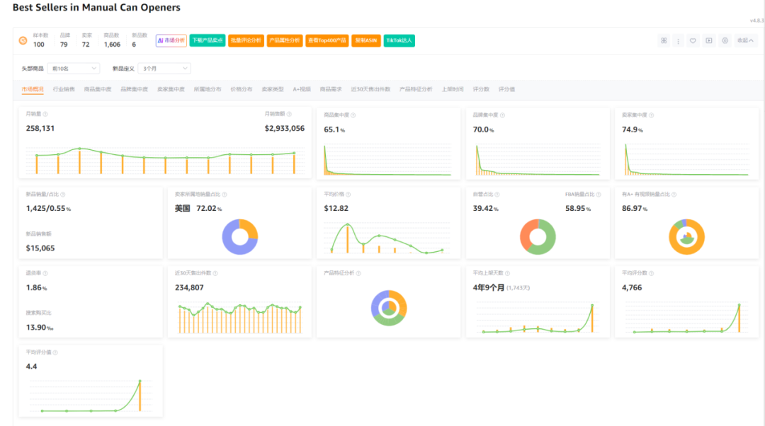Collapse the panel with 收起 chevron

[745, 40]
